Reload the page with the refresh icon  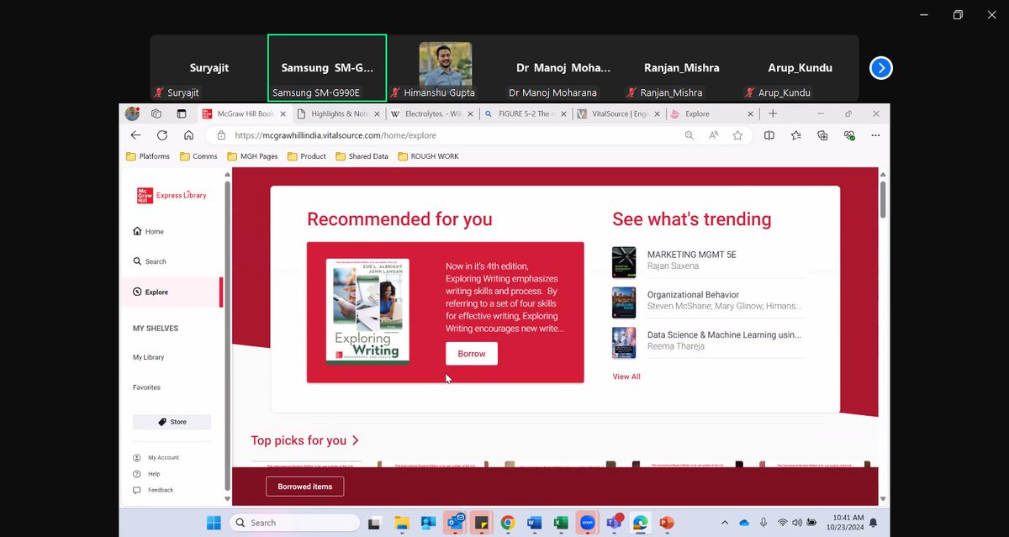point(162,134)
